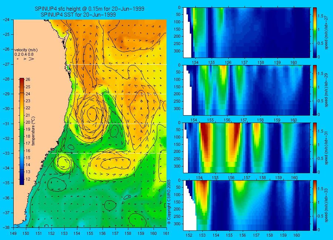The image size is (333, 240).
Task: Click the speed color bar beside lat=-33 section
Action: click(x=315, y=205)
